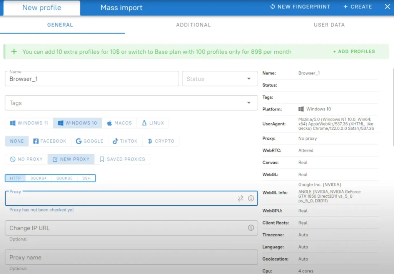This screenshot has width=394, height=274.
Task: Select macOS platform
Action: (119, 123)
